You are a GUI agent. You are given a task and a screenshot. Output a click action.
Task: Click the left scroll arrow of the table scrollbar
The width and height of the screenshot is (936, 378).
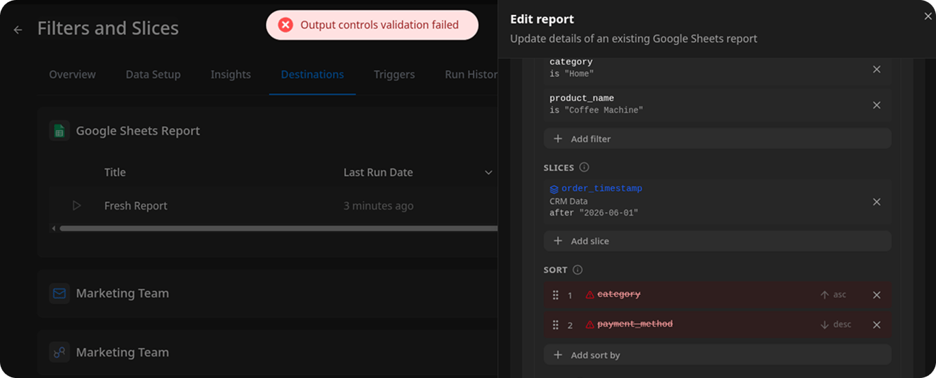pyautogui.click(x=53, y=228)
